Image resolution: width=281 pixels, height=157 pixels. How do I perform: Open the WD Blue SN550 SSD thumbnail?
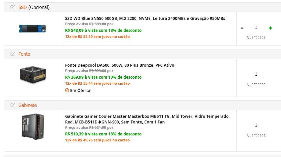(33, 29)
